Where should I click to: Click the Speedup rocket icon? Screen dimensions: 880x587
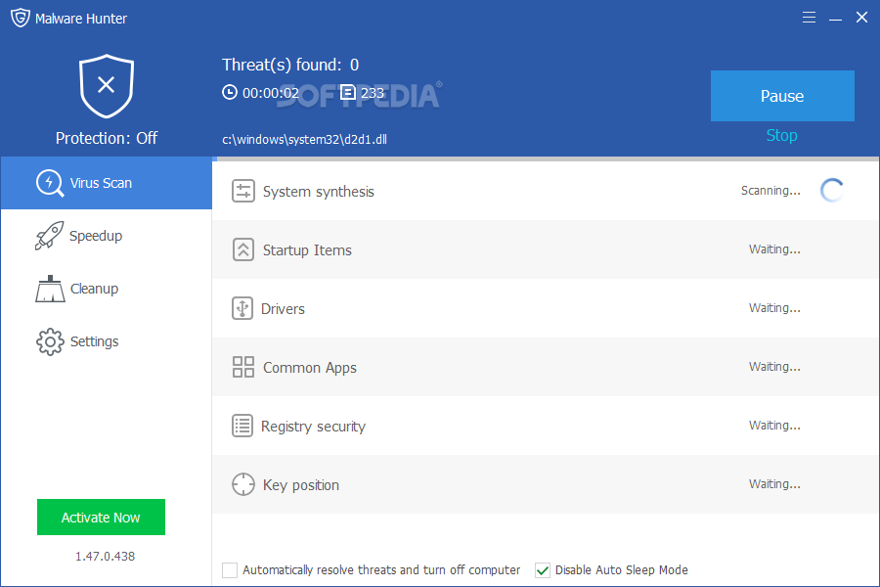pyautogui.click(x=49, y=236)
